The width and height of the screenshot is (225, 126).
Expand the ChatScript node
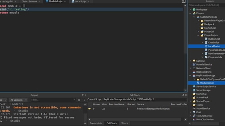tap(202, 42)
